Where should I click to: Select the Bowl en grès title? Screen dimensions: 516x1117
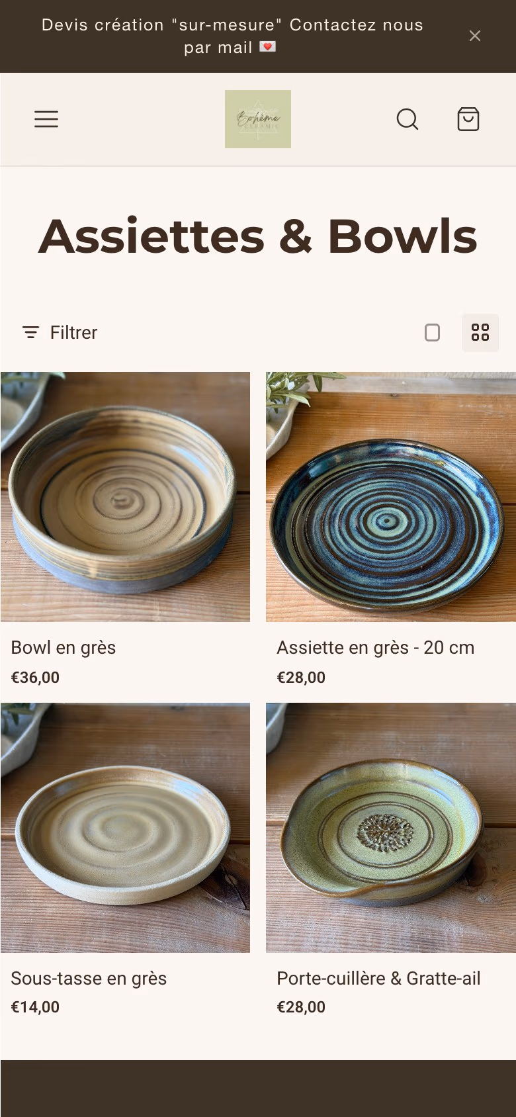[x=64, y=647]
